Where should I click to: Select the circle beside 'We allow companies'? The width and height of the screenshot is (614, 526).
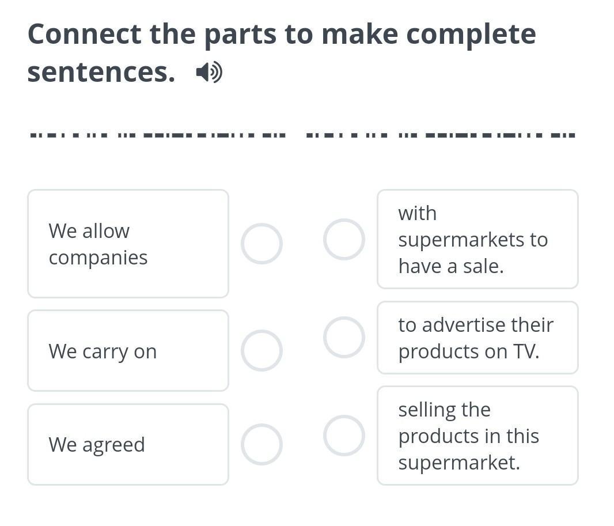point(261,244)
